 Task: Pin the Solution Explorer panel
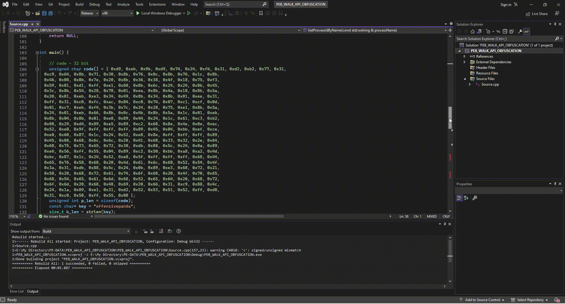click(555, 24)
